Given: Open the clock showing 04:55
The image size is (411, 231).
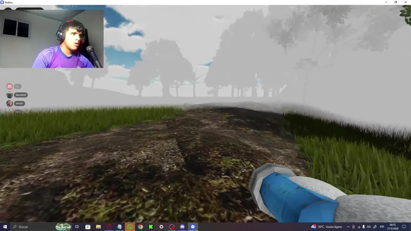Looking at the screenshot, I should click(393, 227).
